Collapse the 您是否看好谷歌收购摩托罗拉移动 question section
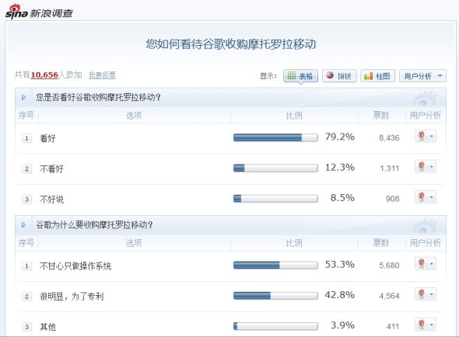 tap(23, 97)
